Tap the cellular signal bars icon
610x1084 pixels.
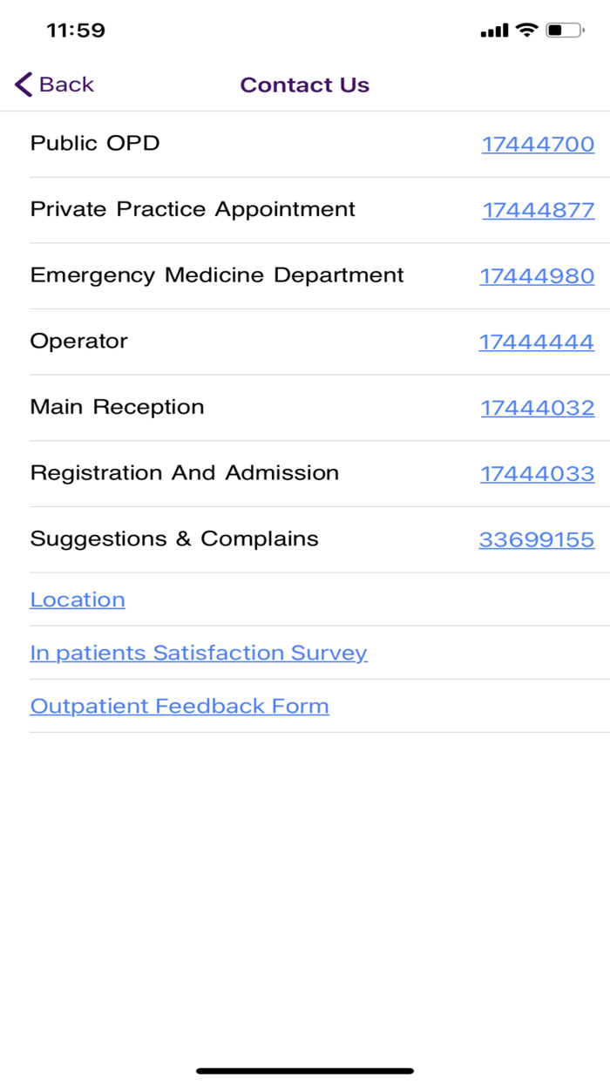(493, 29)
